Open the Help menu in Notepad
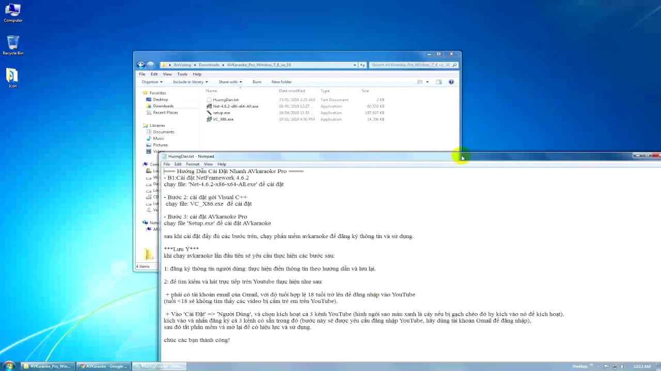Image resolution: width=661 pixels, height=371 pixels. click(x=222, y=164)
